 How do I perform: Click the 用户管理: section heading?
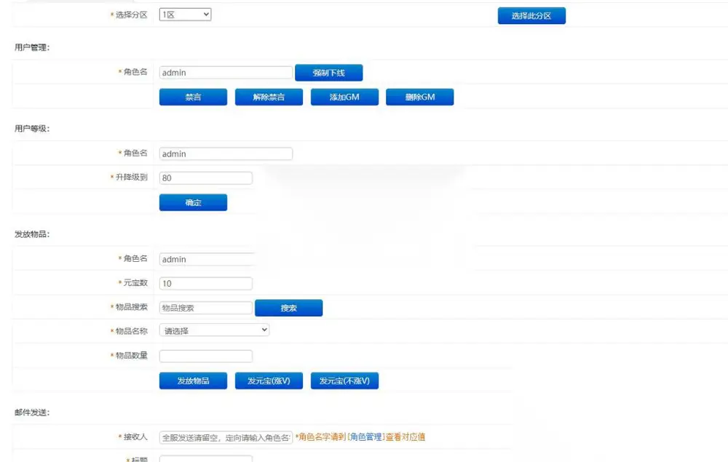[32, 47]
